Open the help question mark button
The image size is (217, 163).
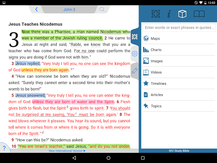point(4,148)
